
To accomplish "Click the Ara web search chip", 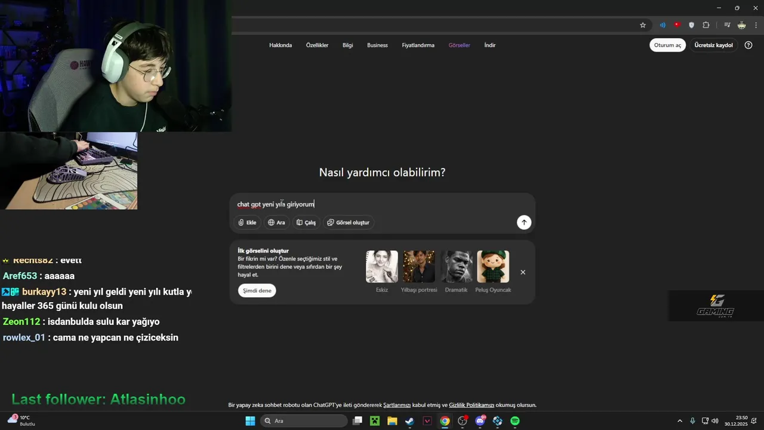I will click(276, 223).
